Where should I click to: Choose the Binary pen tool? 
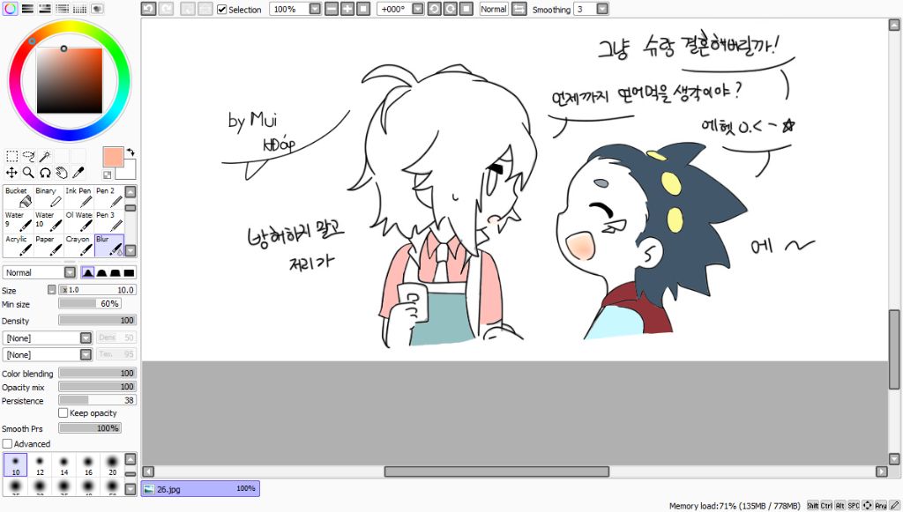tap(49, 197)
